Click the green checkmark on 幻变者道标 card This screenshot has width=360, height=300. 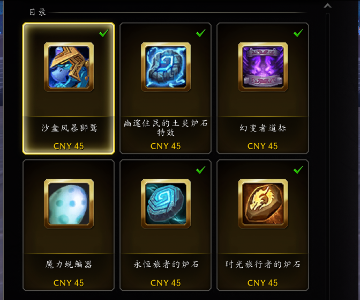[x=298, y=33]
